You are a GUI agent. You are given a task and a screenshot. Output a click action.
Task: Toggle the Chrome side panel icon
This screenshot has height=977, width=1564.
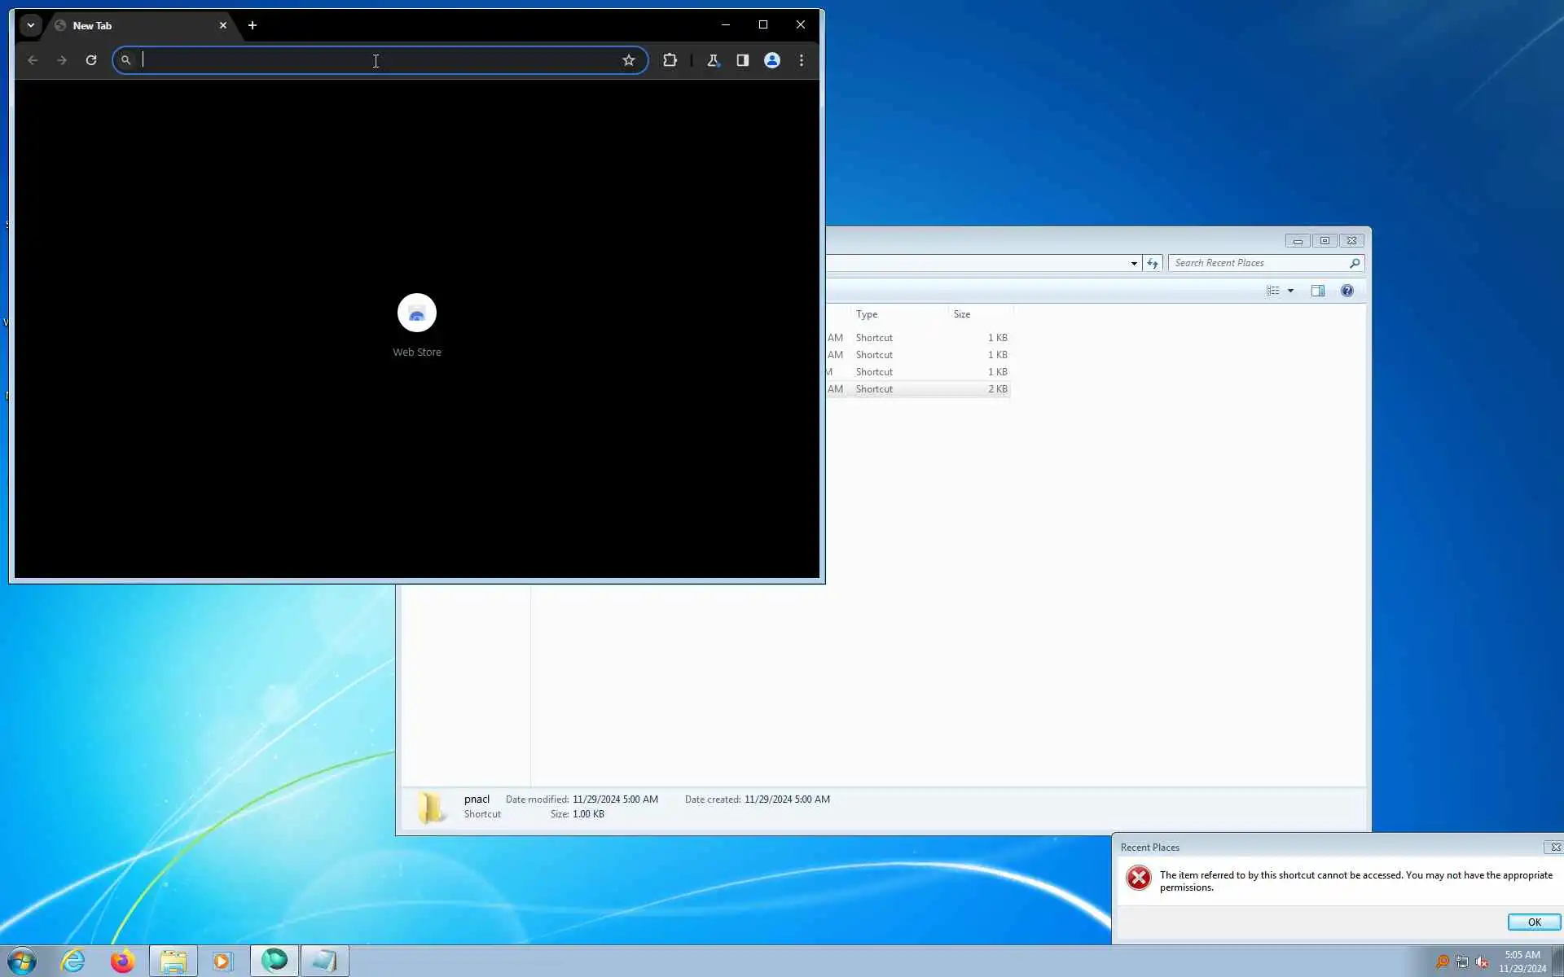[x=742, y=60]
